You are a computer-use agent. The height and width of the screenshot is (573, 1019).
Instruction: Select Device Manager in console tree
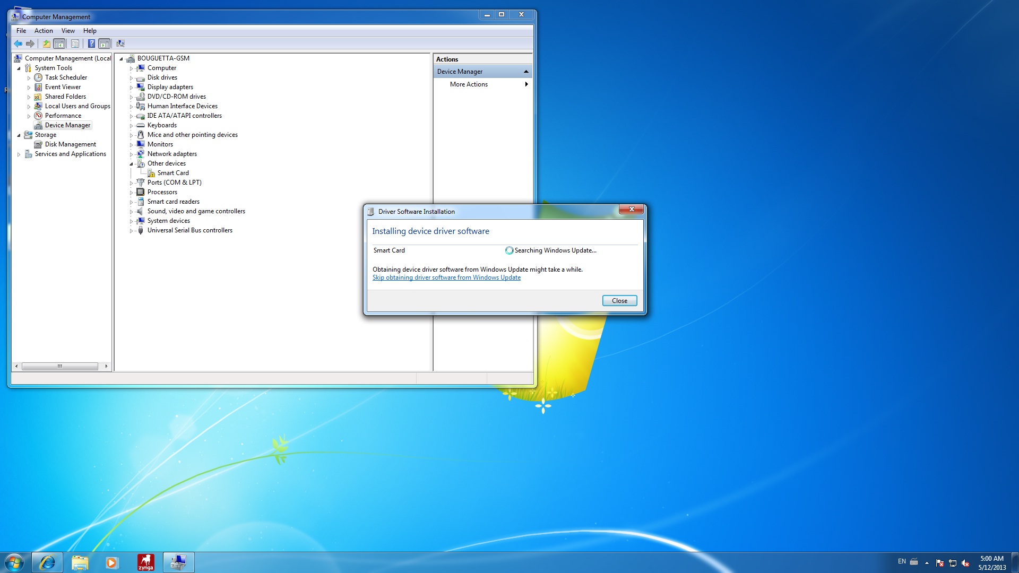coord(67,125)
